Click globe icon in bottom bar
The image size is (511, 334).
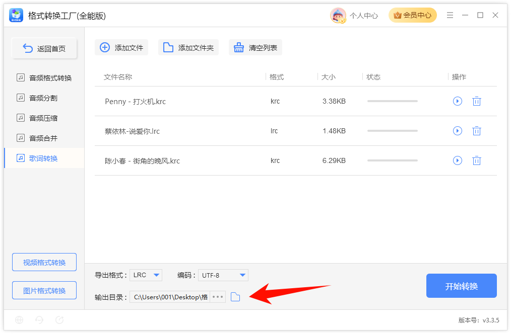[19, 320]
